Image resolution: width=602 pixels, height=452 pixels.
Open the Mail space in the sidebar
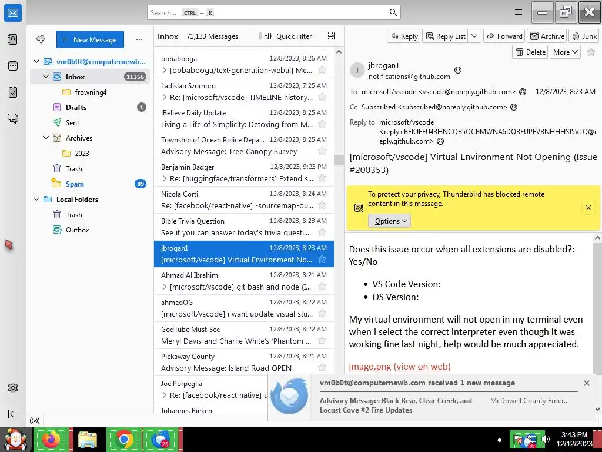click(13, 13)
